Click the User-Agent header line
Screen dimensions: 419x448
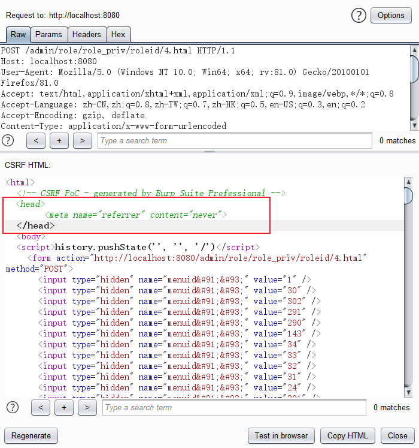point(185,77)
